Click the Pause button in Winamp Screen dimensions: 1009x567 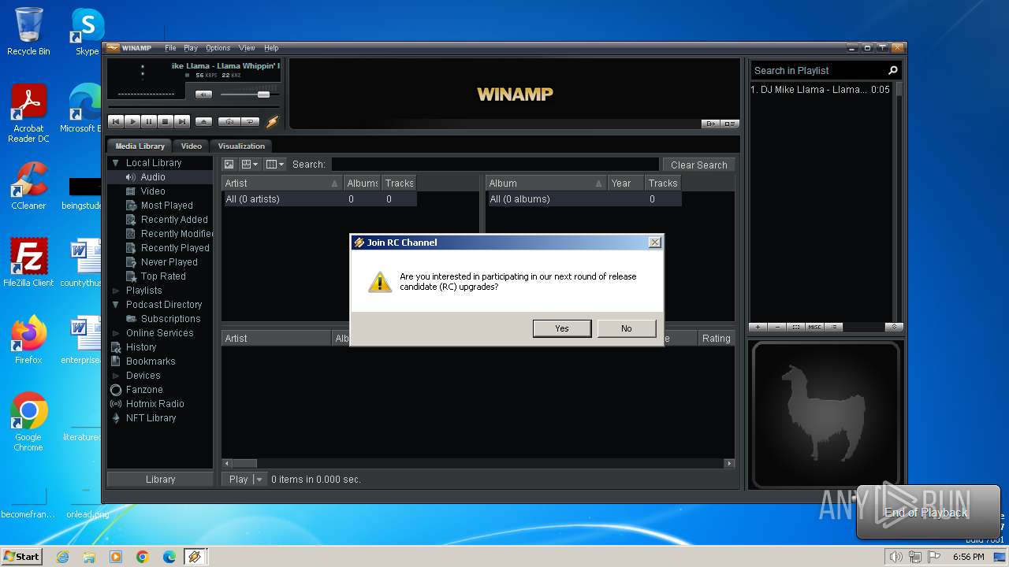click(x=149, y=121)
